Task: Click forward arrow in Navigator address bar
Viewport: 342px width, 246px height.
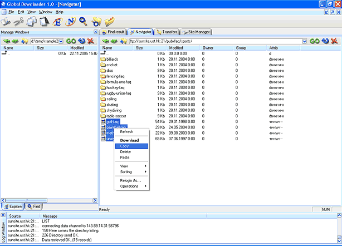Action: pyautogui.click(x=114, y=41)
